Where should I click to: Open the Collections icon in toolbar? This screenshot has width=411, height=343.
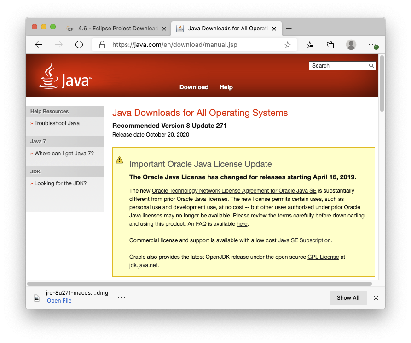click(330, 45)
